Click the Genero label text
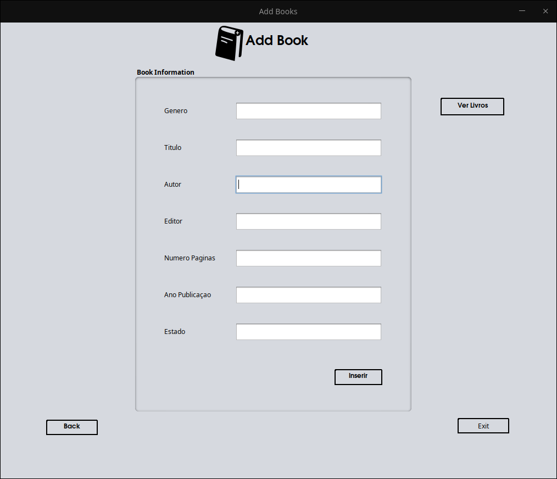This screenshot has width=557, height=479. [x=176, y=111]
